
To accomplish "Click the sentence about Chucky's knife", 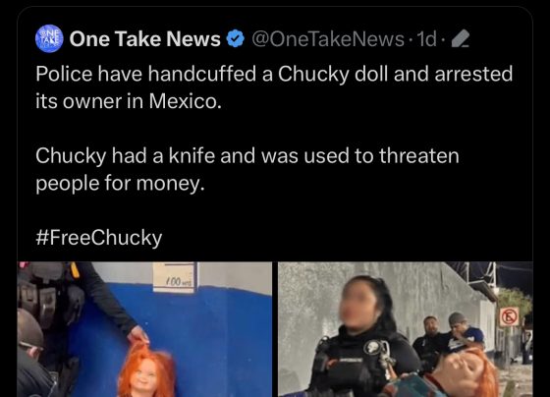I will click(247, 170).
